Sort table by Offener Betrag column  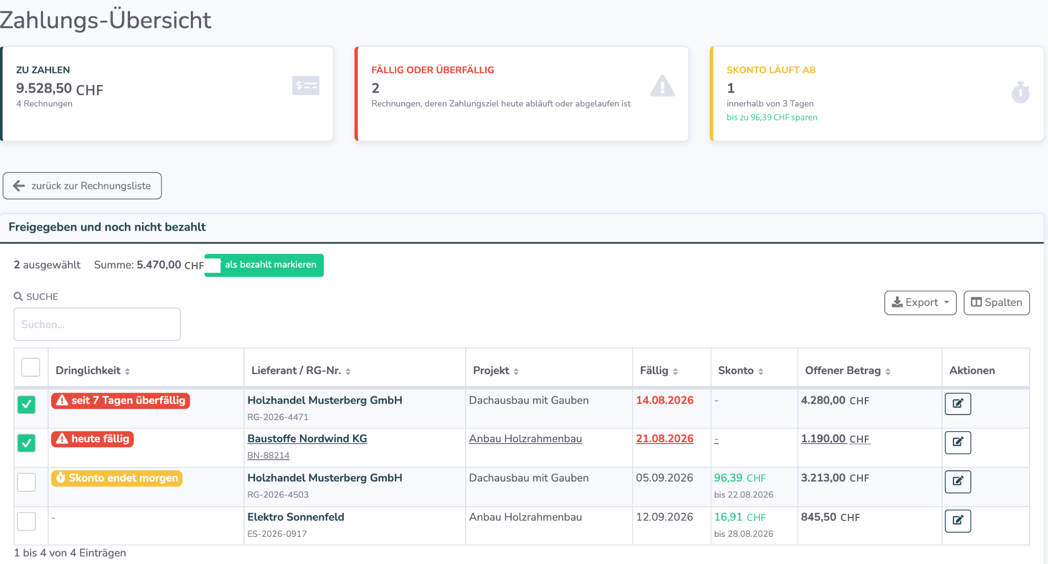pos(847,371)
